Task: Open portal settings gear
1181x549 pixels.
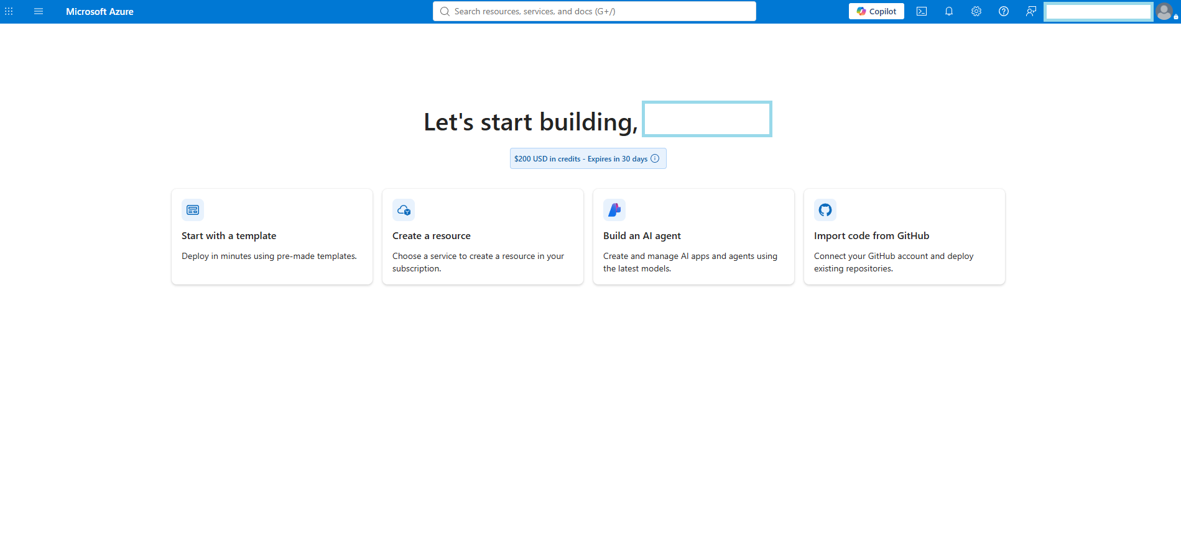Action: click(976, 11)
